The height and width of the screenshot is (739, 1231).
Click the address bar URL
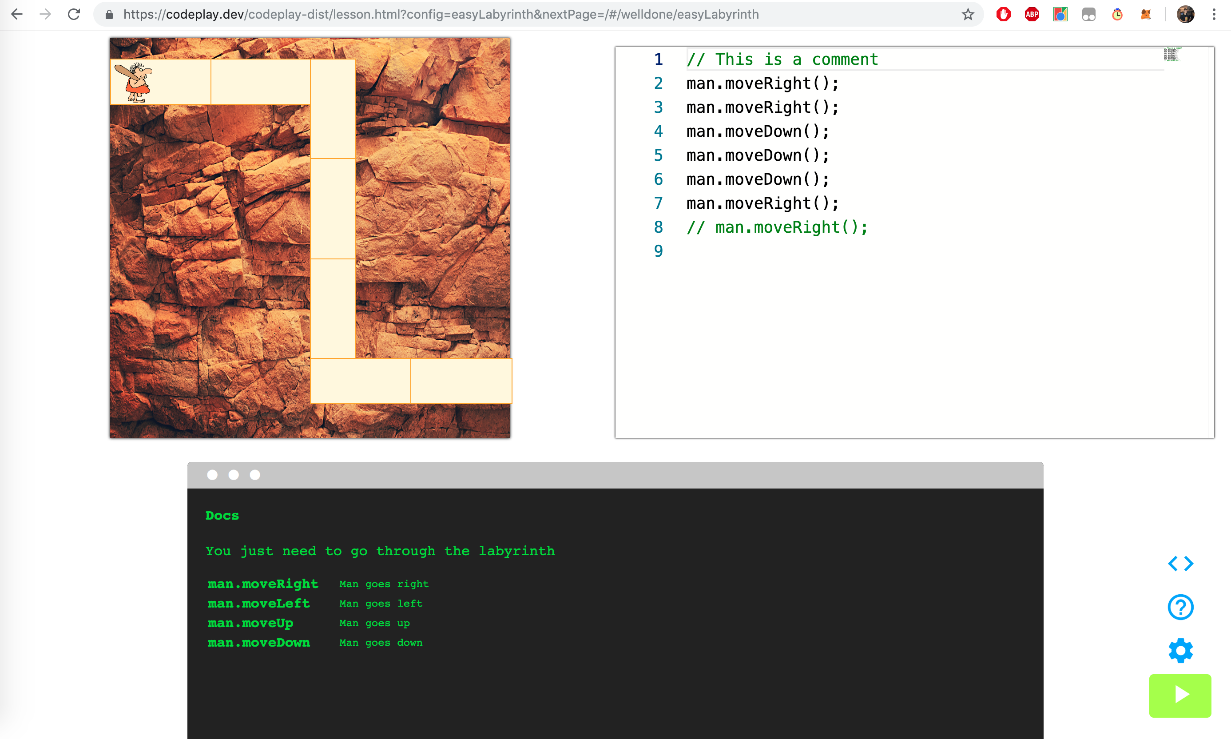coord(441,15)
